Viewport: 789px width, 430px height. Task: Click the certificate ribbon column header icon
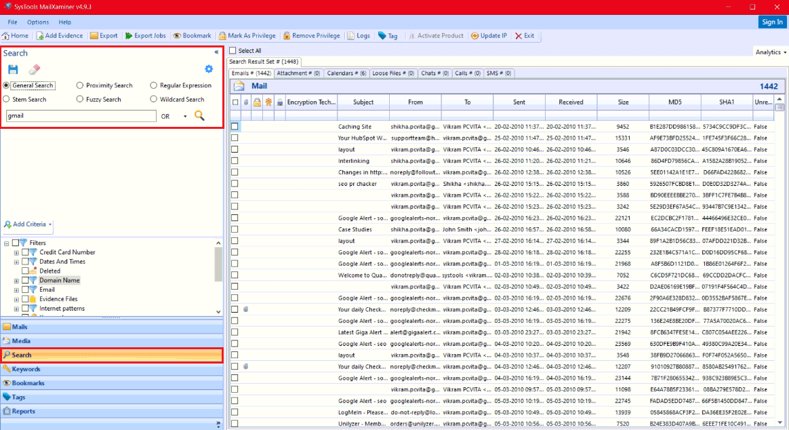(268, 102)
